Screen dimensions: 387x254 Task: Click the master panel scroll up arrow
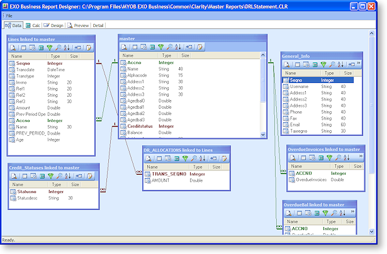coord(264,55)
